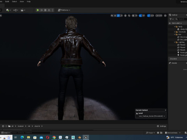The height and width of the screenshot is (140, 187).
Task: Click the eject button in play controls
Action: (x=49, y=10)
